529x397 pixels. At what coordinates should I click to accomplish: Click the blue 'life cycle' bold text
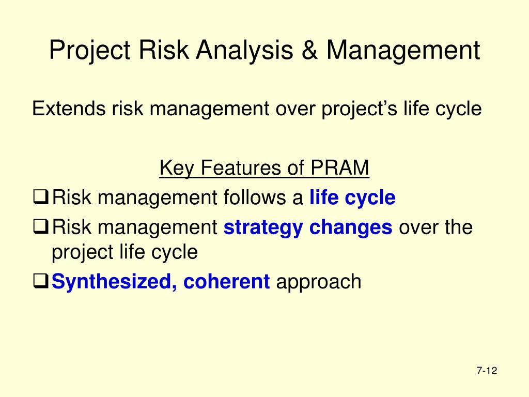click(x=352, y=198)
